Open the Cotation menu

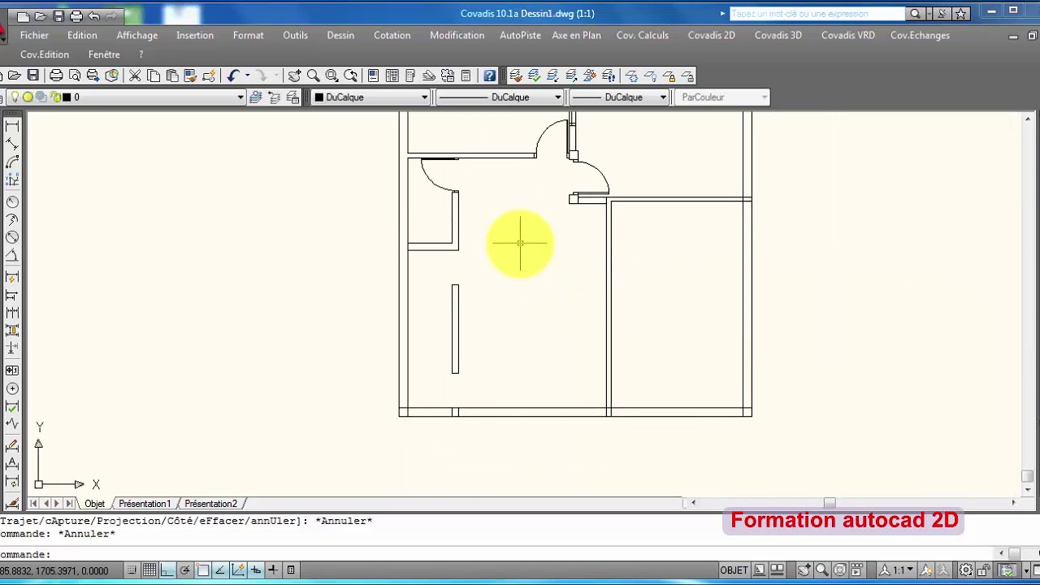392,35
